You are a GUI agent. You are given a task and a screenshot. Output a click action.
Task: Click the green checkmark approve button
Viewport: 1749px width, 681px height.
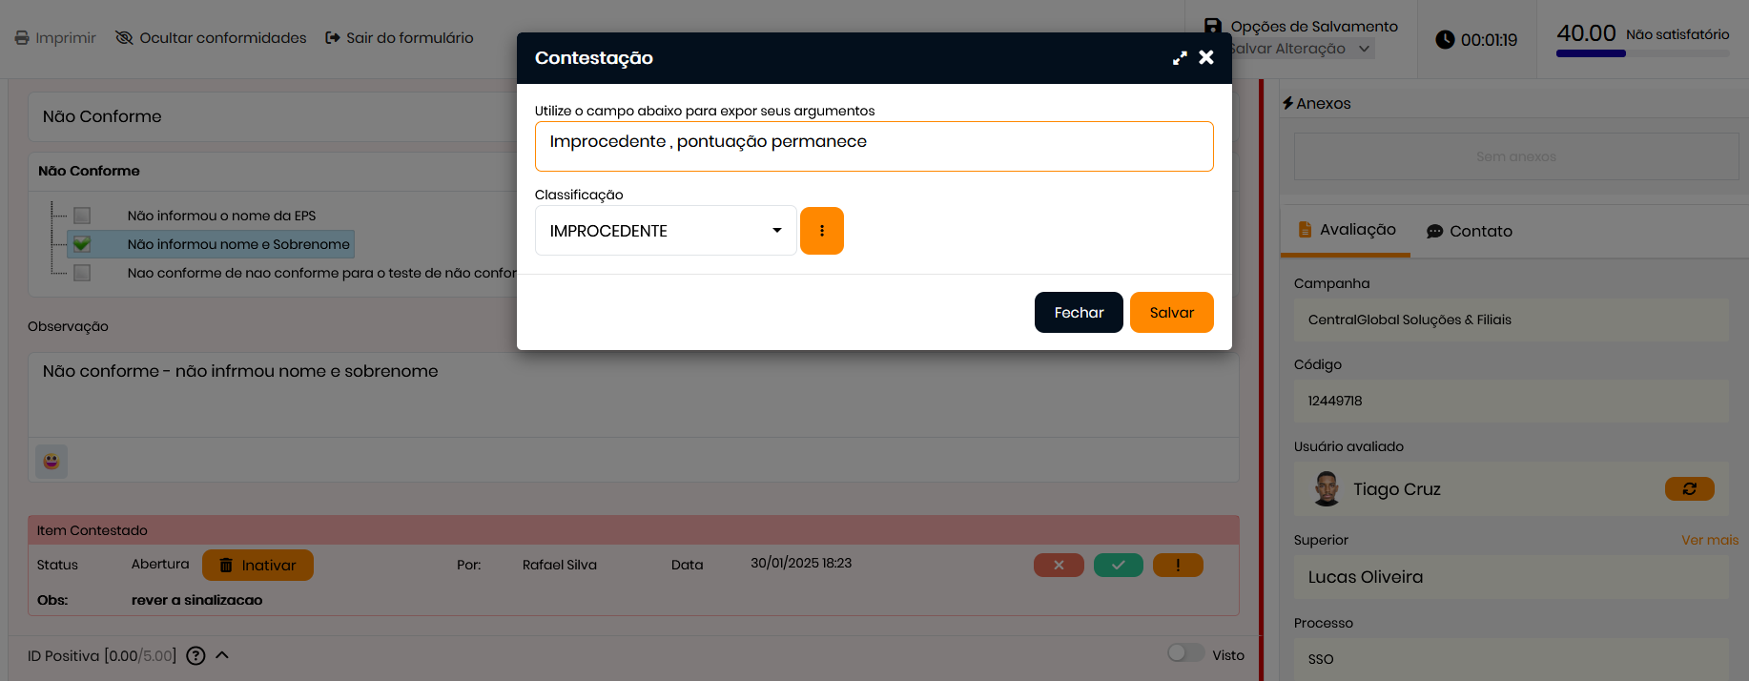[1118, 566]
